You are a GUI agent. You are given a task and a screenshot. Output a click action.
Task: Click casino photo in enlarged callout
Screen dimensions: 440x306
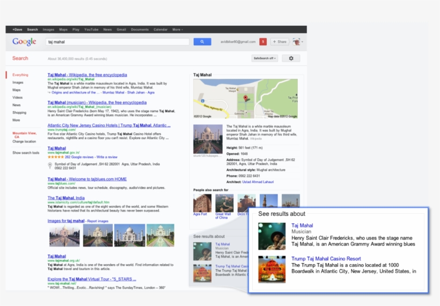click(x=272, y=269)
